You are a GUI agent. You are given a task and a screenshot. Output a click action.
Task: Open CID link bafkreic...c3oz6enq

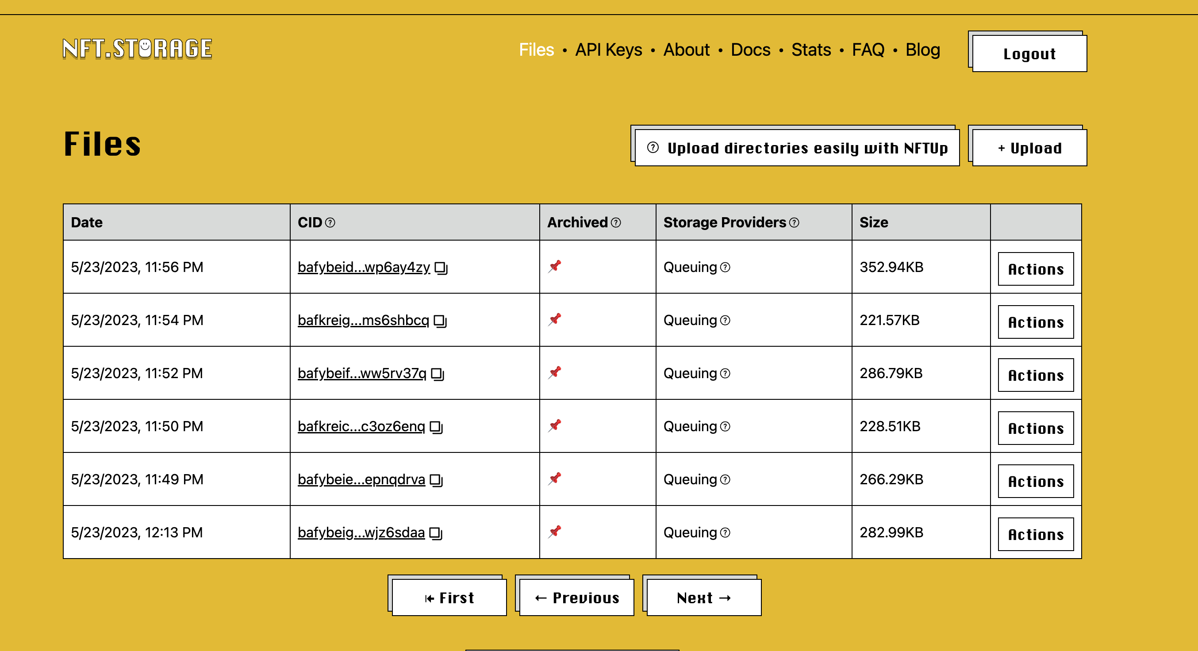(361, 426)
